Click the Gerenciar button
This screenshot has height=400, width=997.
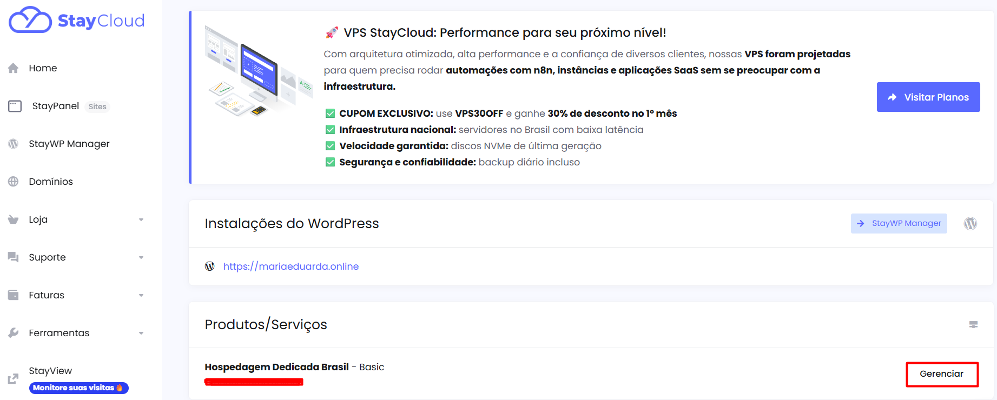point(942,374)
